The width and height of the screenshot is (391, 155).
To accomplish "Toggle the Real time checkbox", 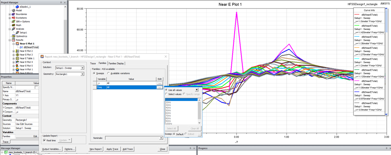I will (44, 140).
